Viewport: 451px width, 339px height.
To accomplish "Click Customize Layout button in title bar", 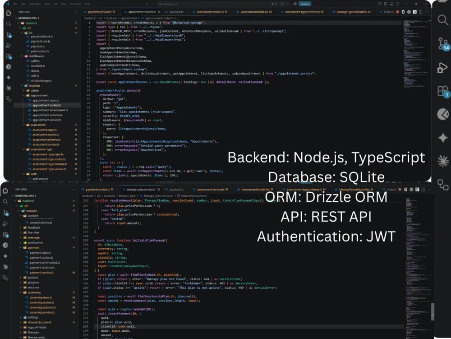I will [380, 4].
